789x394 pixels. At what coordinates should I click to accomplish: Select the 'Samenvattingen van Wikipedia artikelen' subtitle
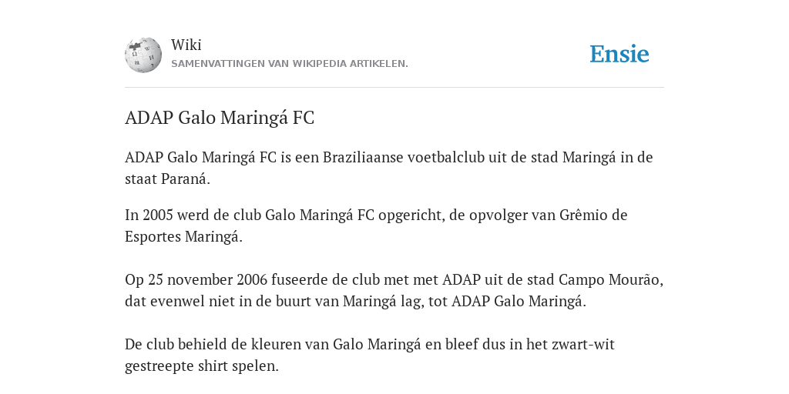[290, 64]
